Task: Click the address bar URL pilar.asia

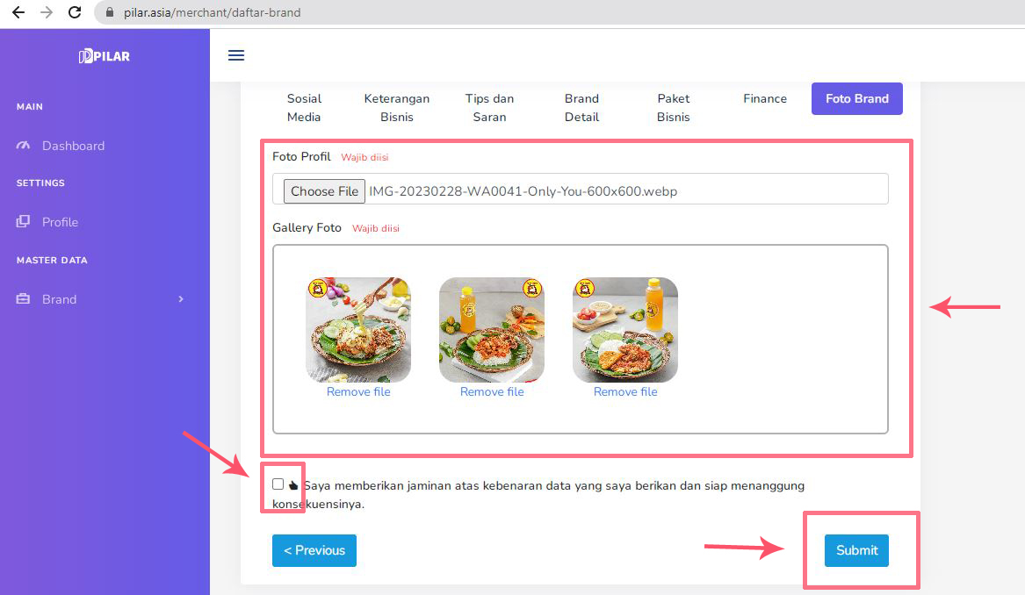Action: 212,12
